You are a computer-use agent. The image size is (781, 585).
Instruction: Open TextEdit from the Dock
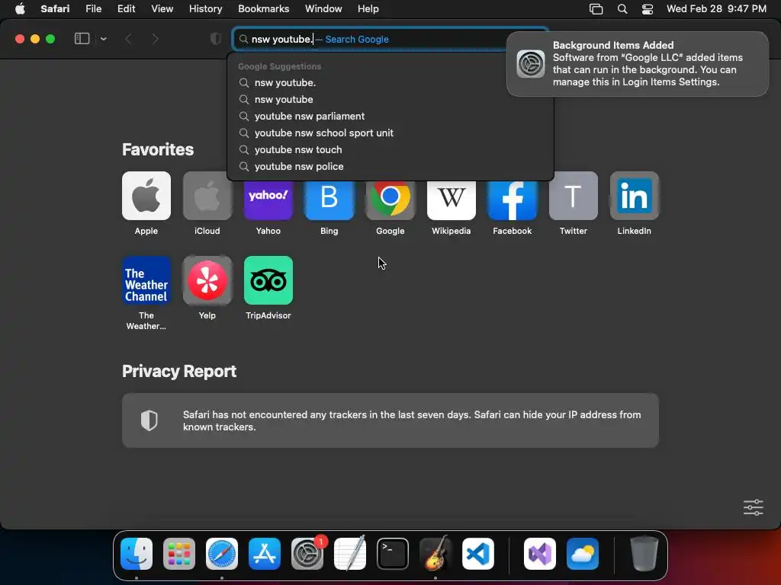point(350,554)
